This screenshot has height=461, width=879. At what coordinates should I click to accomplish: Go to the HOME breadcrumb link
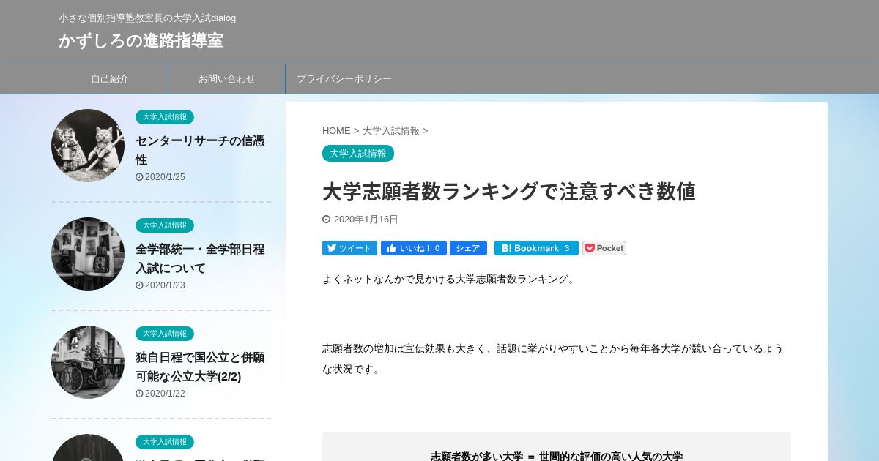click(336, 131)
